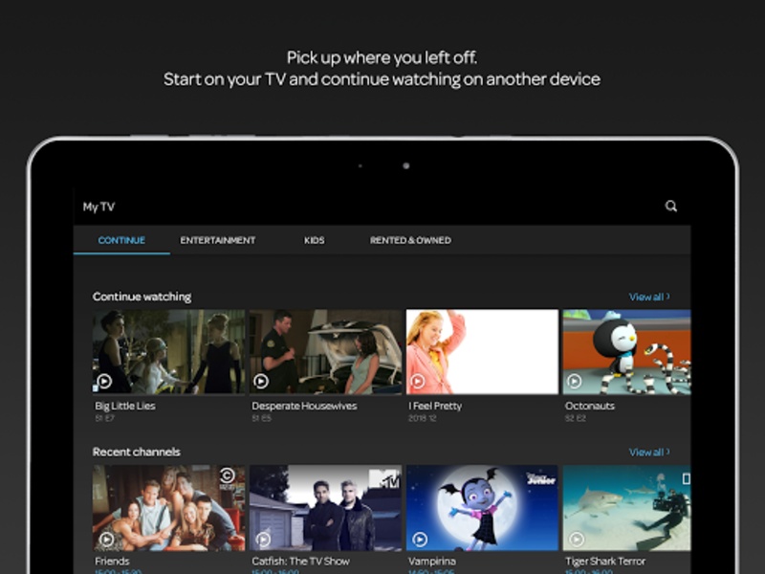Open the ENTERTAINMENT tab
765x574 pixels.
coord(218,240)
